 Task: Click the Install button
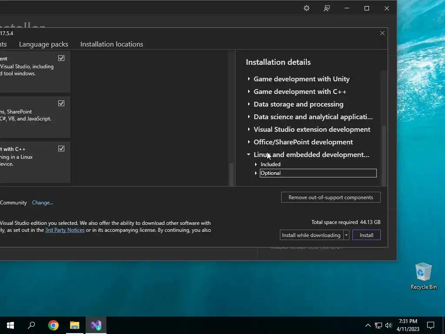pyautogui.click(x=366, y=235)
